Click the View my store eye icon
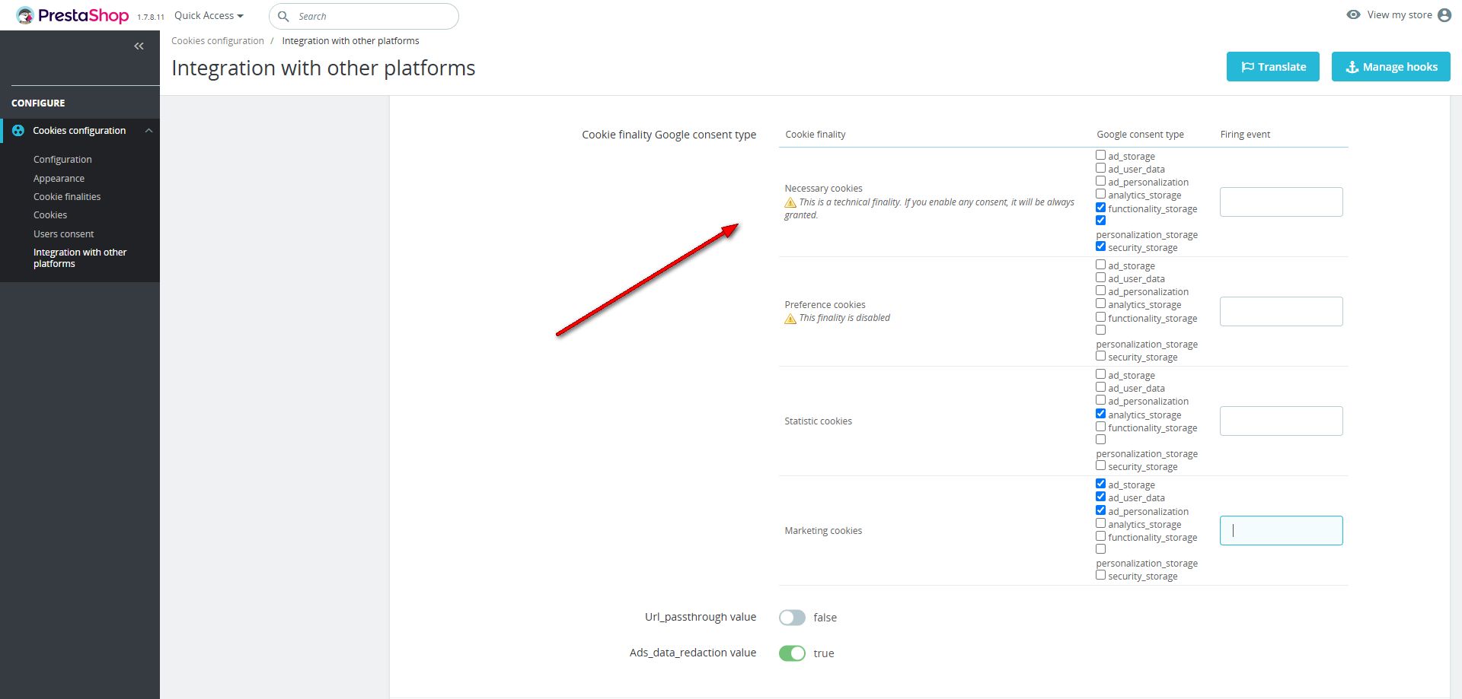This screenshot has width=1462, height=699. click(1353, 14)
